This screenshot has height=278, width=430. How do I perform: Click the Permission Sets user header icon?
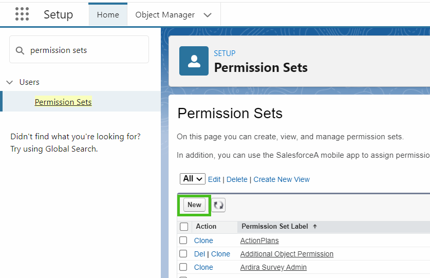tap(194, 61)
